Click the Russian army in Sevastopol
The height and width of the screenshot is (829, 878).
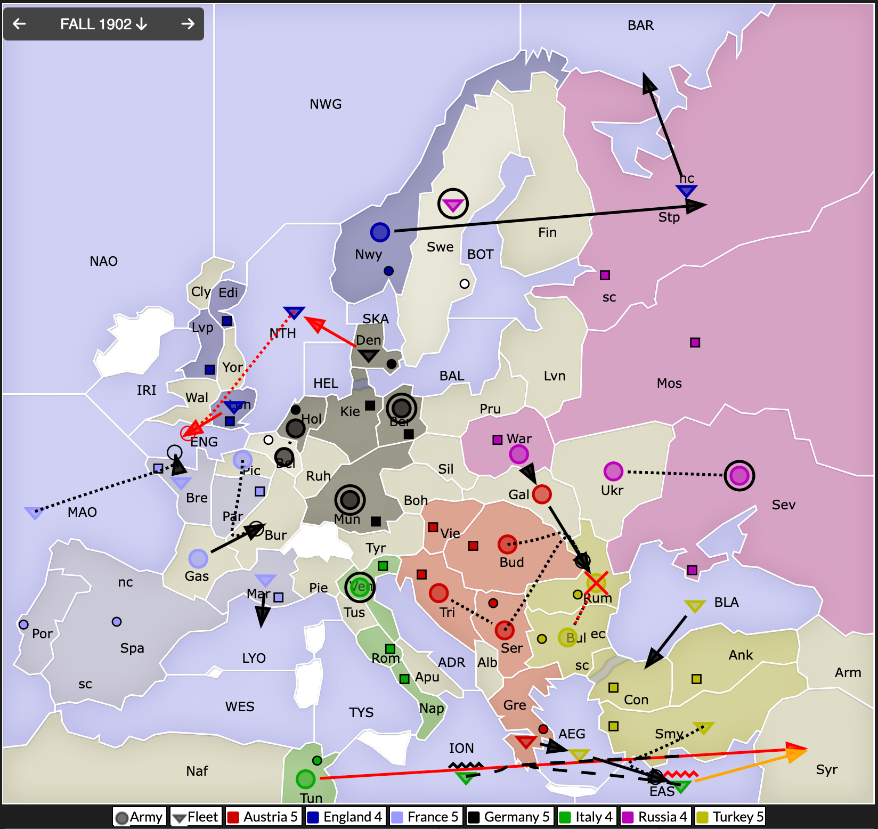[x=739, y=475]
